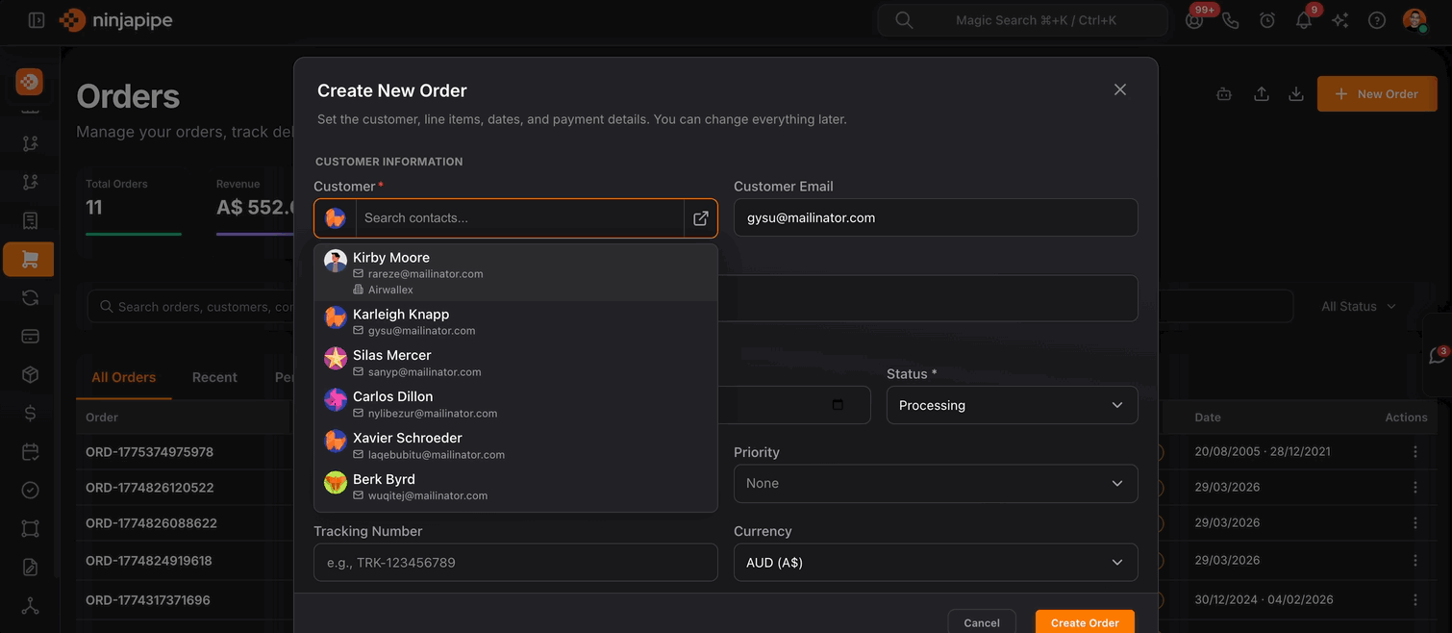Click the Tracking Number input field

tap(515, 563)
